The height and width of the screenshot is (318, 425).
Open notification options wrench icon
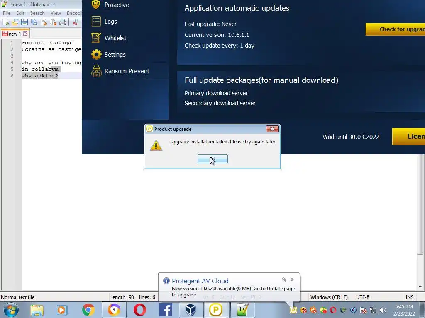pyautogui.click(x=284, y=279)
